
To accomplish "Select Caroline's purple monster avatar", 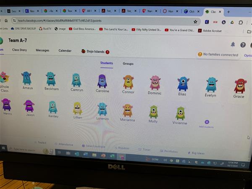I will pyautogui.click(x=102, y=81).
